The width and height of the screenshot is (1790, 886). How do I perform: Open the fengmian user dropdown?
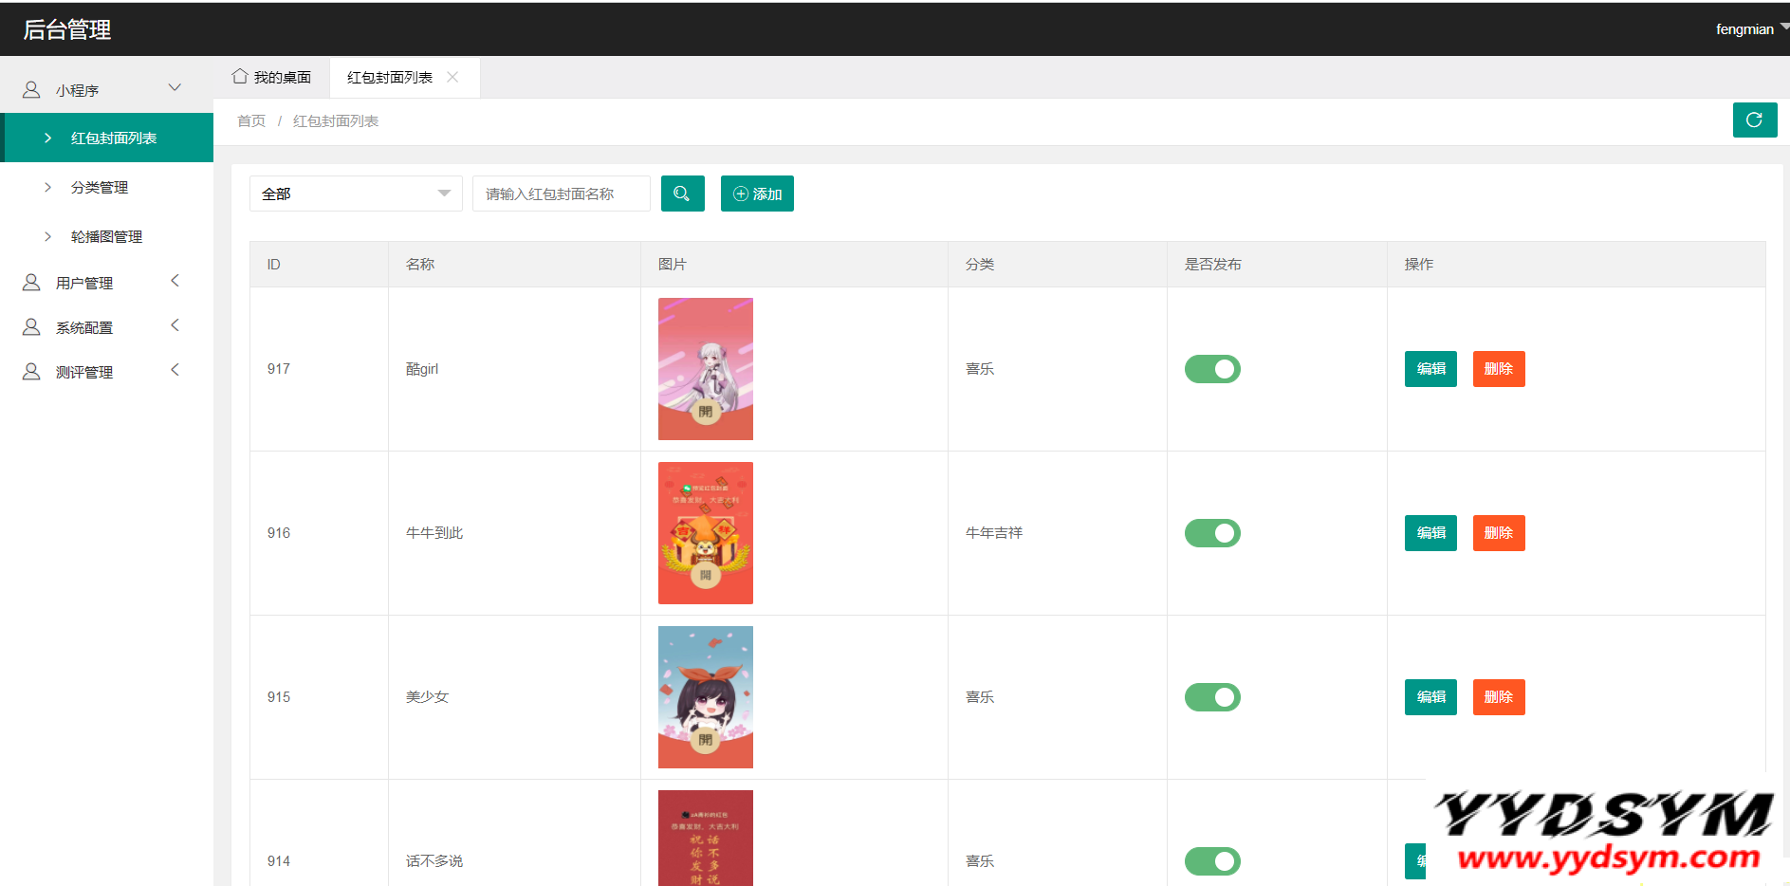(x=1749, y=29)
